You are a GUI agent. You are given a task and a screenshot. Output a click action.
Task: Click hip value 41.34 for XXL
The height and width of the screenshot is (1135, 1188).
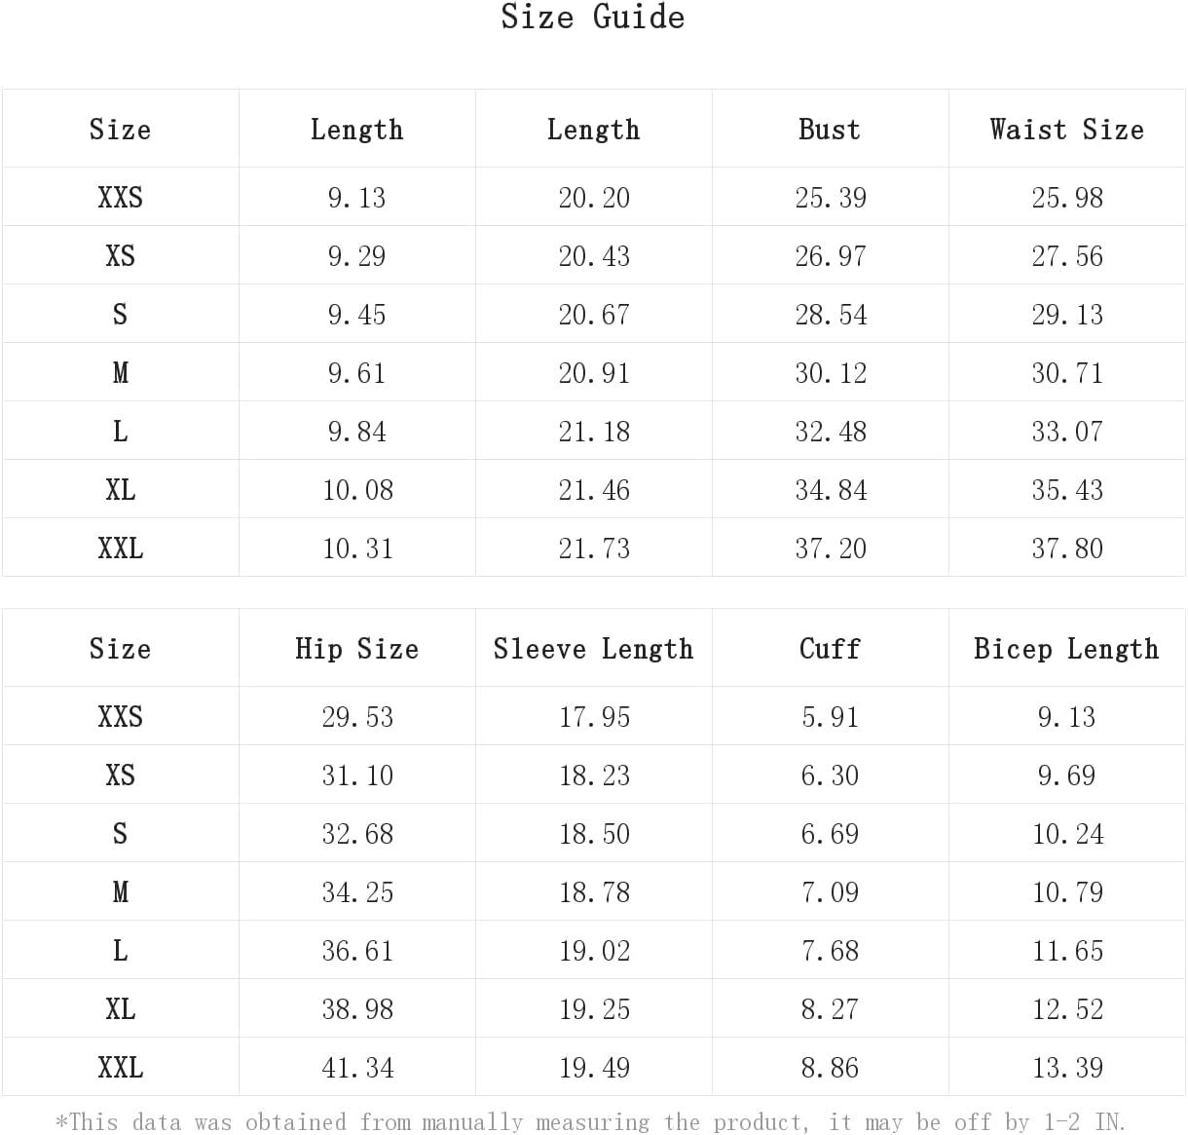(x=357, y=1068)
